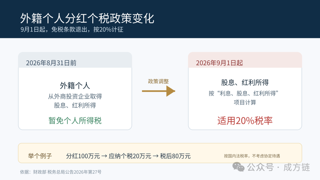This screenshot has height=180, width=320.
Task: Click 从外商投资企业取得 description text
Action: pos(75,97)
